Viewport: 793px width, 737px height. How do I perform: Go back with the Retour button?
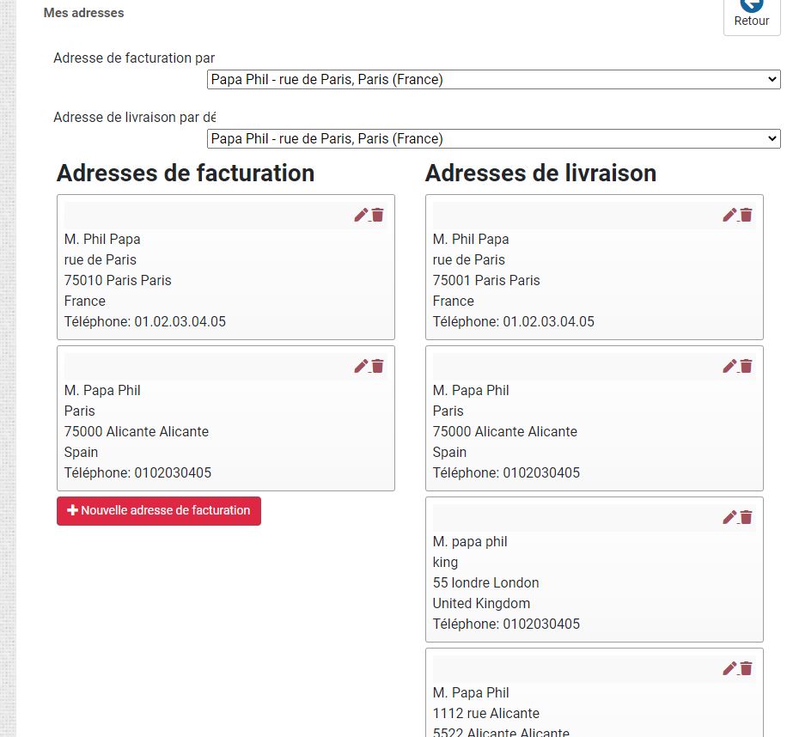click(752, 15)
